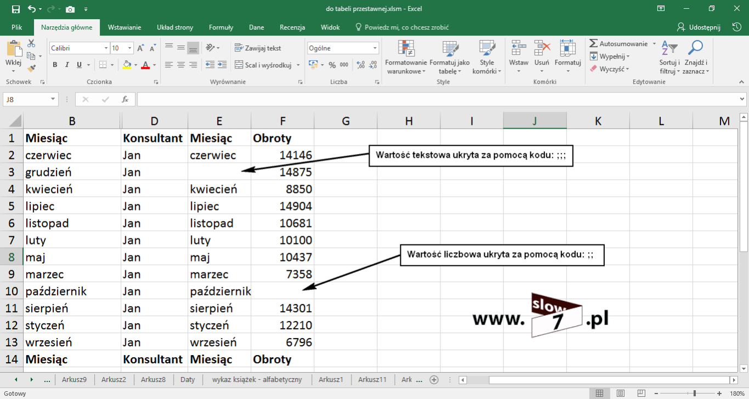
Task: Expand Autosumowanie dropdown arrow
Action: click(x=653, y=44)
